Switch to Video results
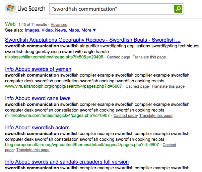The height and width of the screenshot is (172, 202). tap(47, 30)
